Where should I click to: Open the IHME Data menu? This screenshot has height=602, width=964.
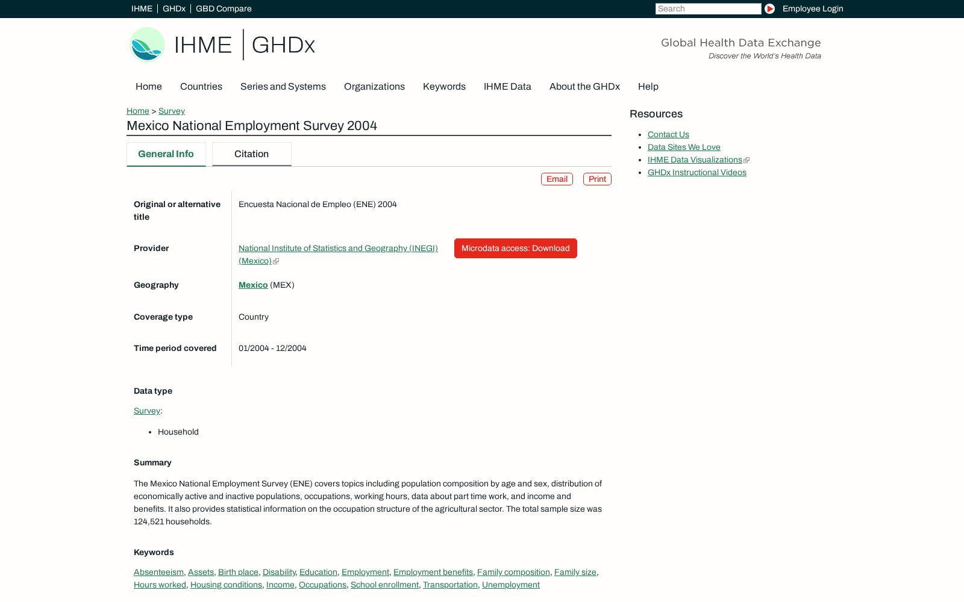pos(507,87)
